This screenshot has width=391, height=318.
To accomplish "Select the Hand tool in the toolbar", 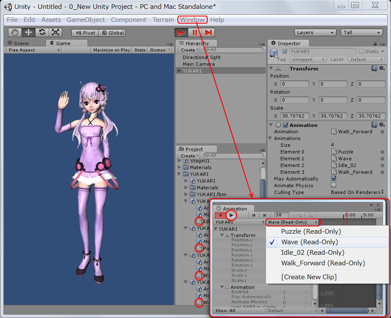I will (x=15, y=32).
